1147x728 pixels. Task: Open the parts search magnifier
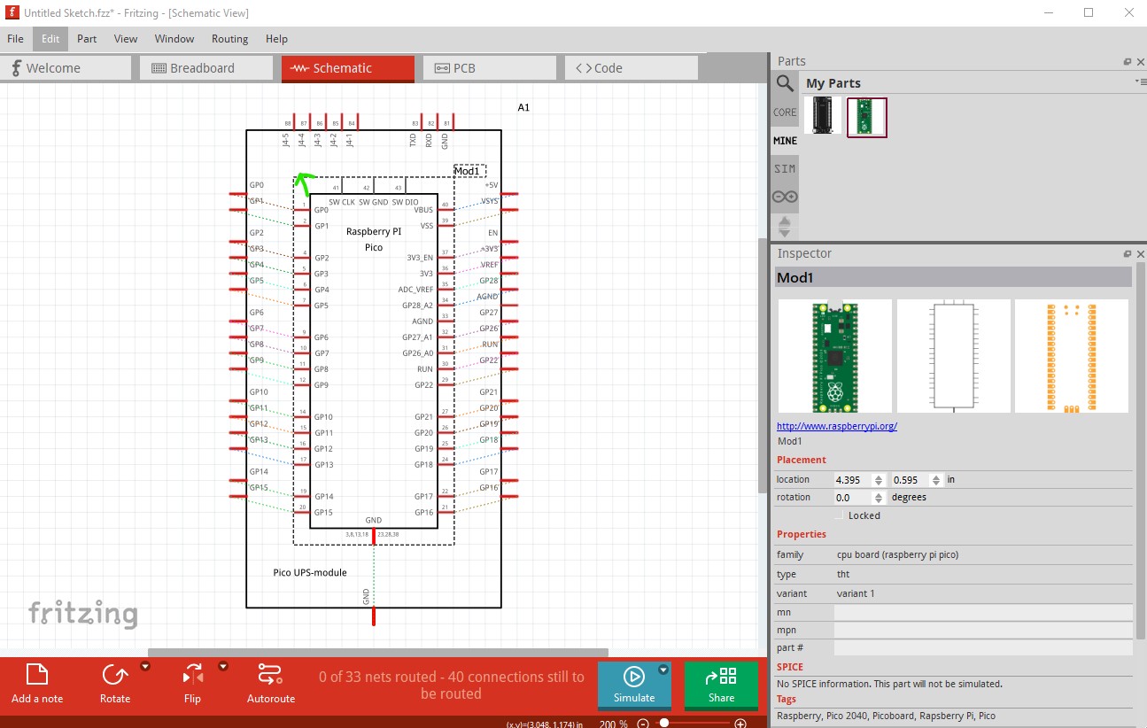[785, 83]
